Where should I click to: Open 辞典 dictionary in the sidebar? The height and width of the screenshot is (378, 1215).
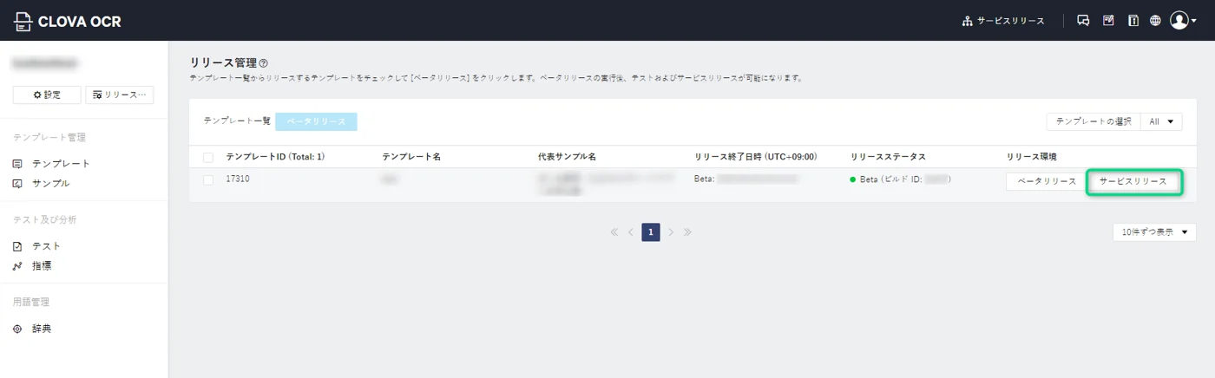[42, 329]
